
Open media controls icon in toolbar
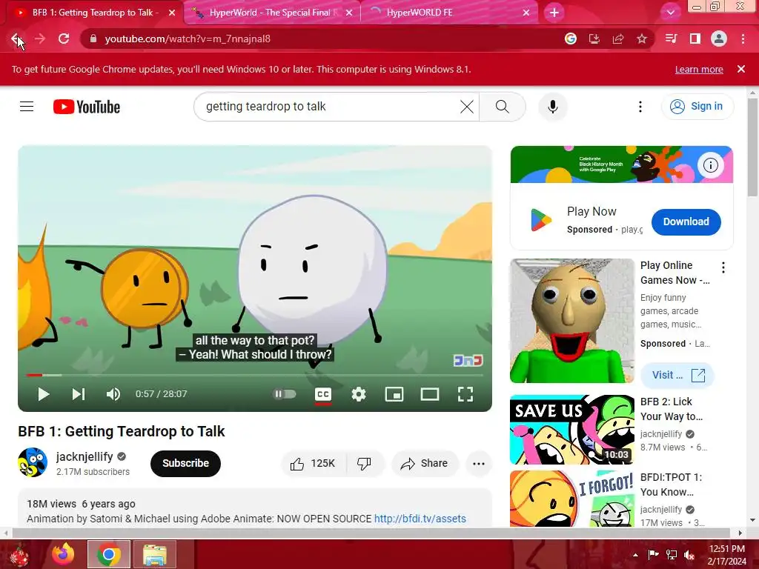tap(671, 39)
